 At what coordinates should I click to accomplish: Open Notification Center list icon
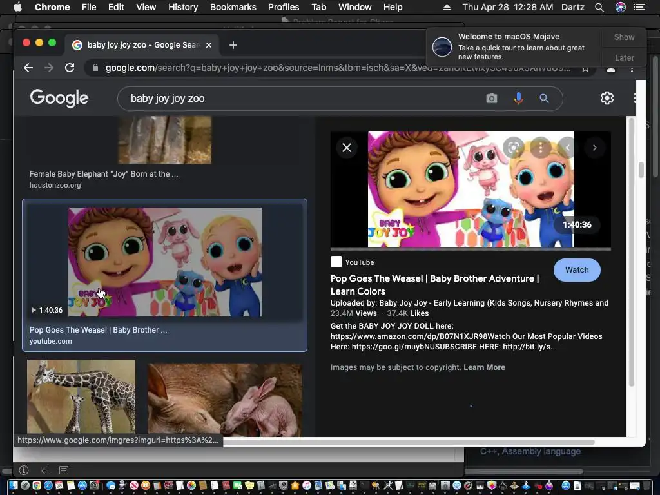click(x=639, y=7)
